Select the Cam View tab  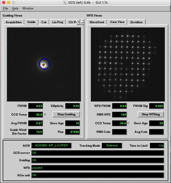click(117, 22)
